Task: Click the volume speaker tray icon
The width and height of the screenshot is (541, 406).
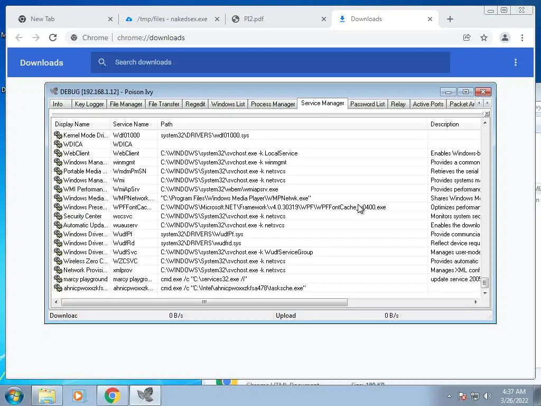Action: (488, 396)
